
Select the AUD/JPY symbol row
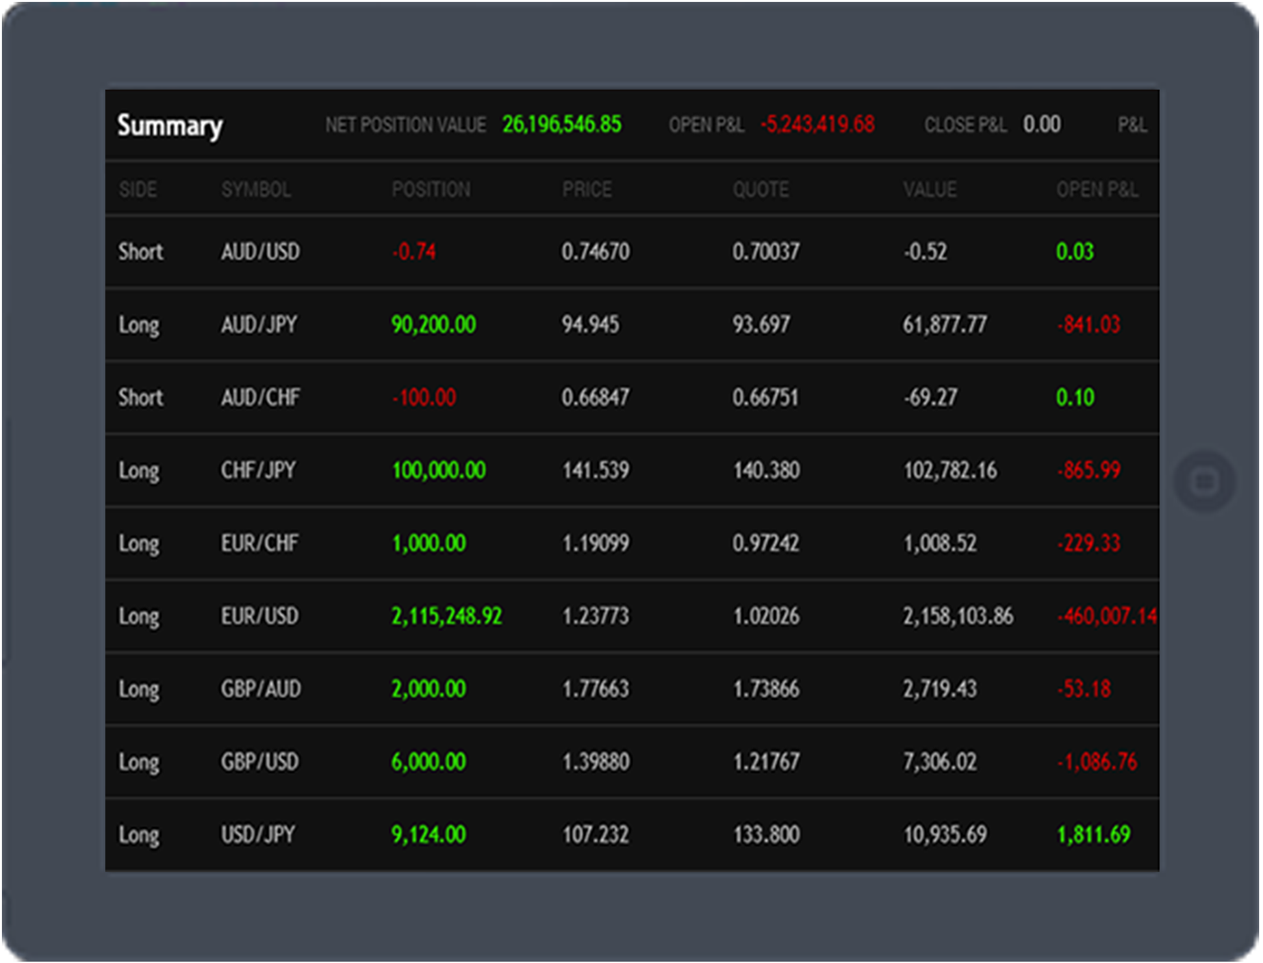coord(259,324)
